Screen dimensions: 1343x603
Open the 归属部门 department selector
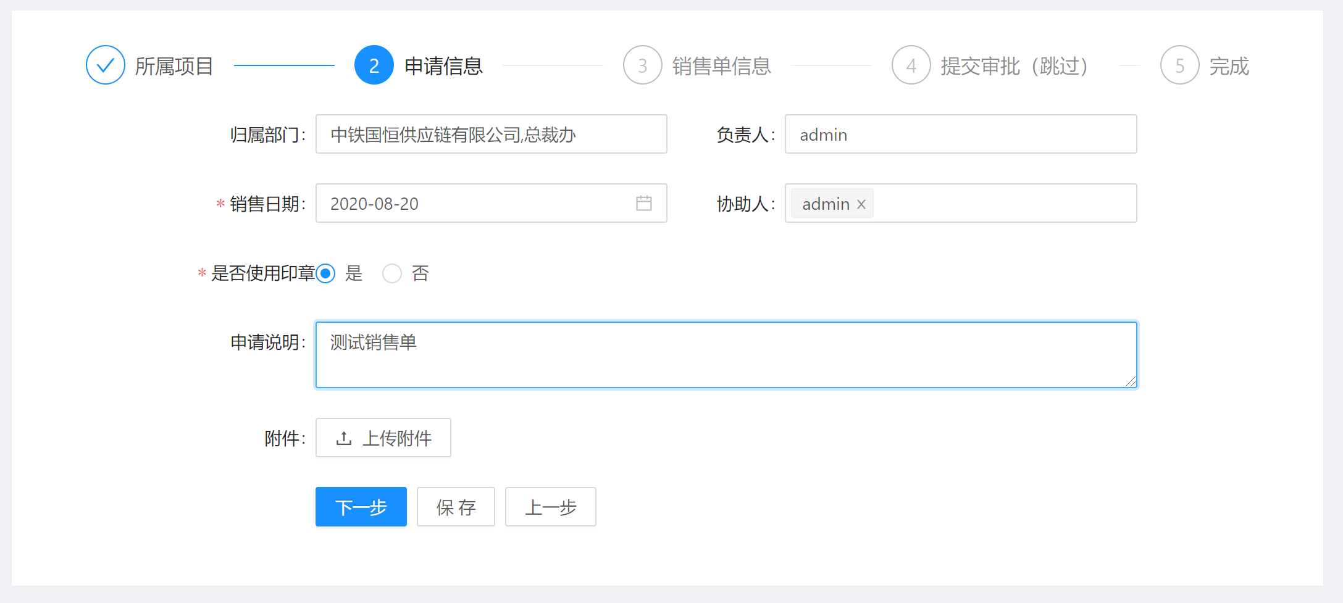coord(491,134)
